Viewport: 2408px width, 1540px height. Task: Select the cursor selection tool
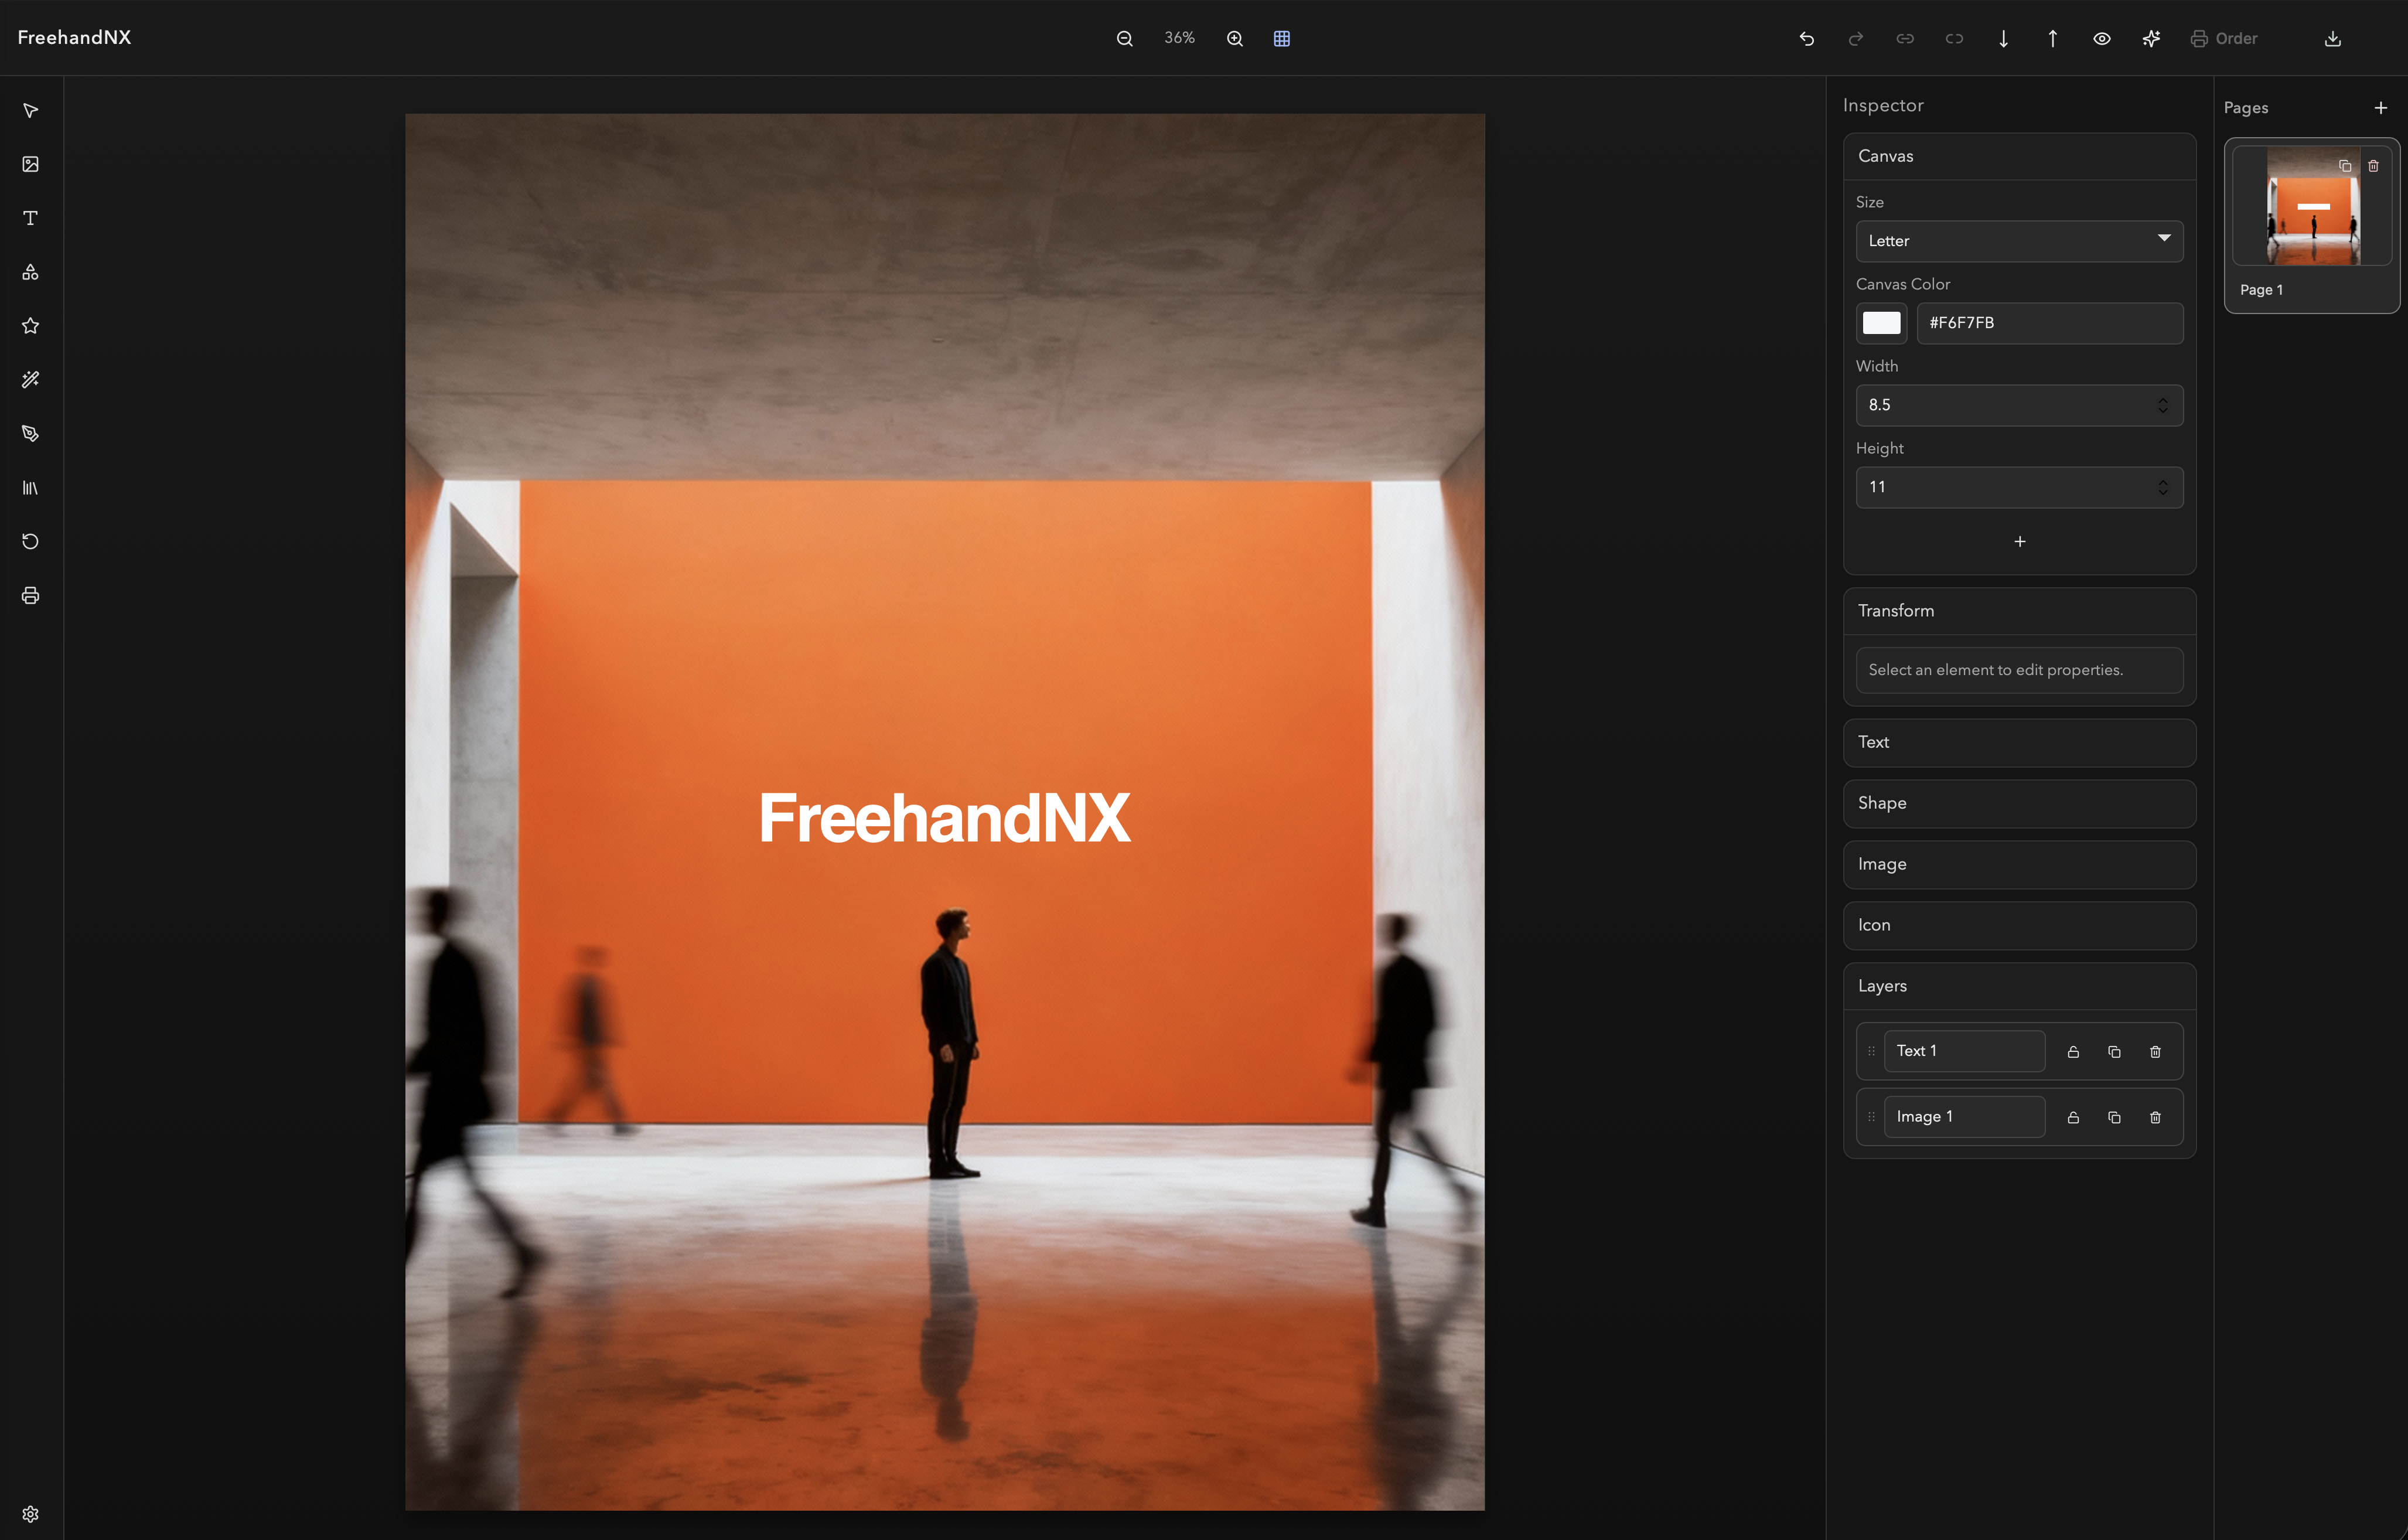30,110
